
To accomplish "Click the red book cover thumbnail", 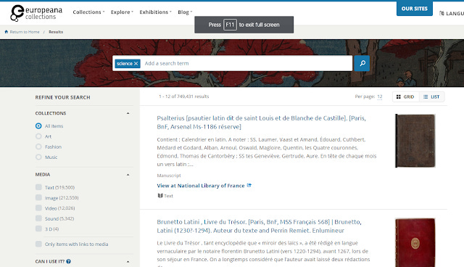I will (415, 242).
